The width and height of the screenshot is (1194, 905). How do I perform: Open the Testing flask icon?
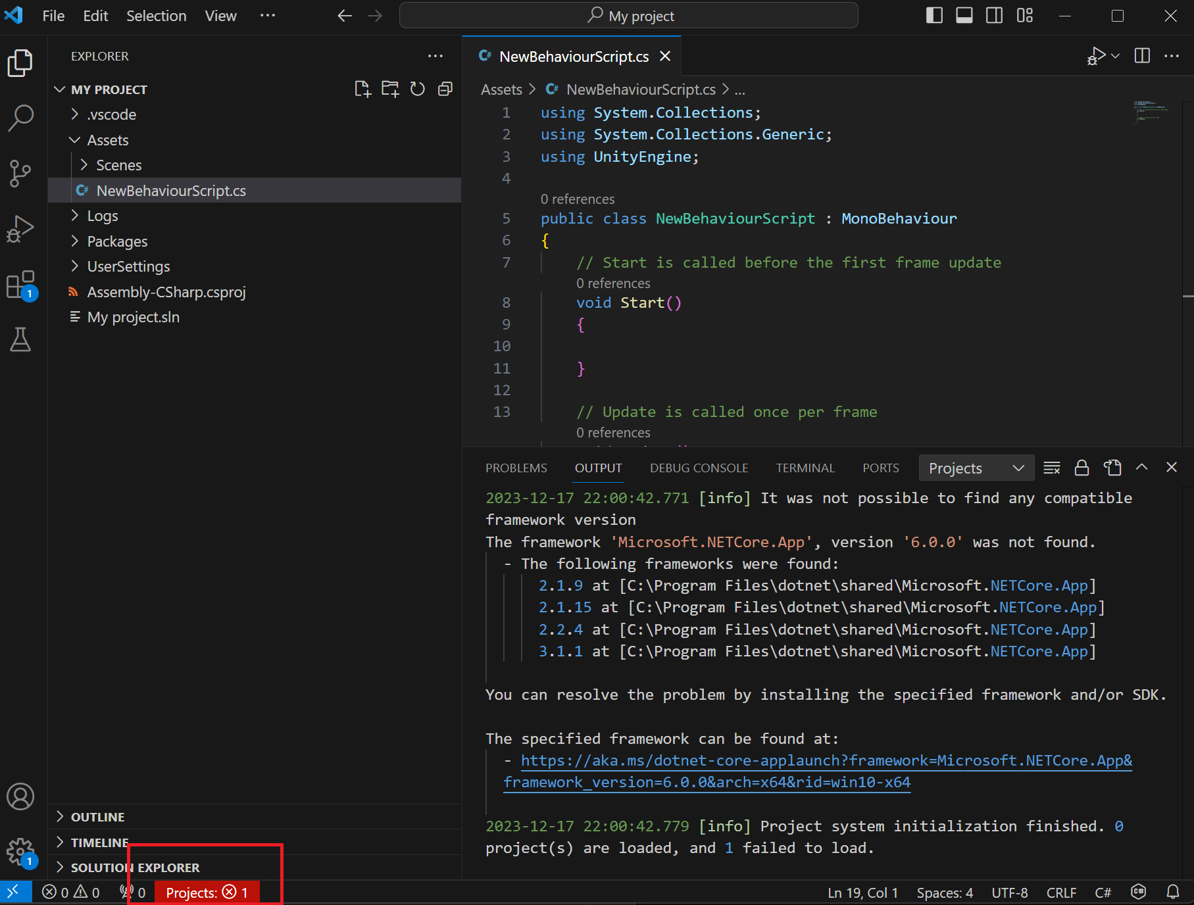(x=20, y=339)
